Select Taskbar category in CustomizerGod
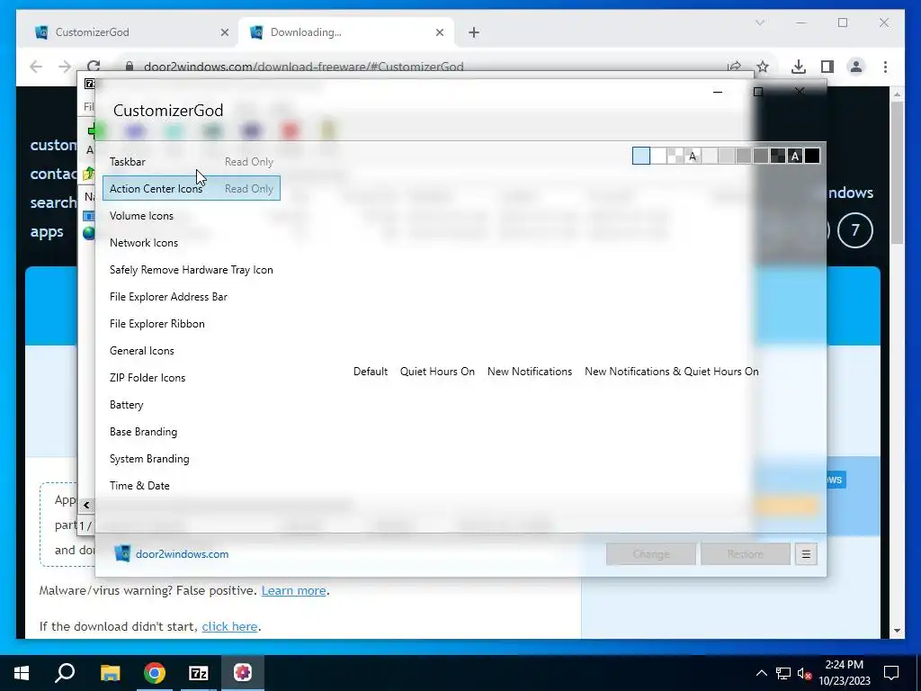 tap(192, 162)
